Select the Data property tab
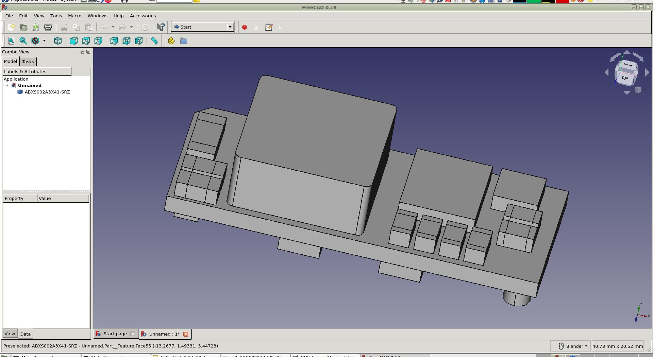Viewport: 653px width, 357px height. 26,334
